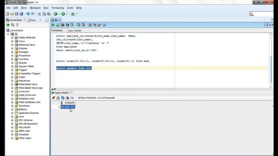
Task: Select the Materialized Views tree item
Action: pyautogui.click(x=28, y=84)
